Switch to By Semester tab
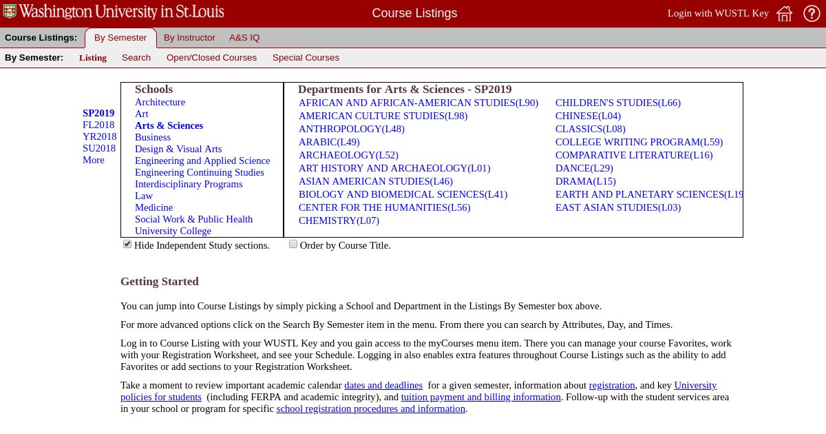 pyautogui.click(x=120, y=38)
